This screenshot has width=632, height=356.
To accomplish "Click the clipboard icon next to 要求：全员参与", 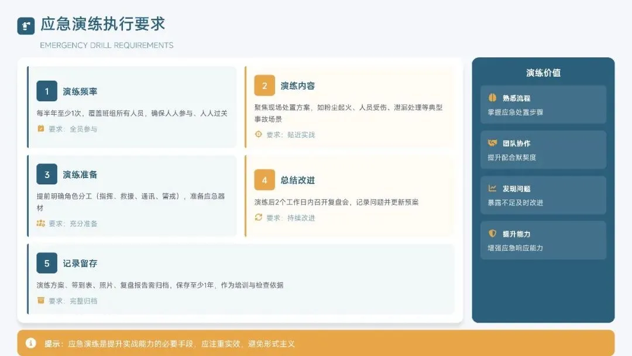I will pos(41,129).
